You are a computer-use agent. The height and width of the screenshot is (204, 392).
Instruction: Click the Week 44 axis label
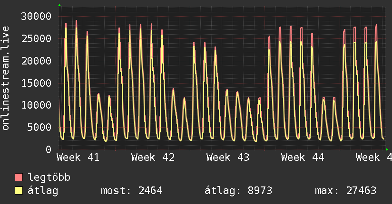click(x=303, y=158)
